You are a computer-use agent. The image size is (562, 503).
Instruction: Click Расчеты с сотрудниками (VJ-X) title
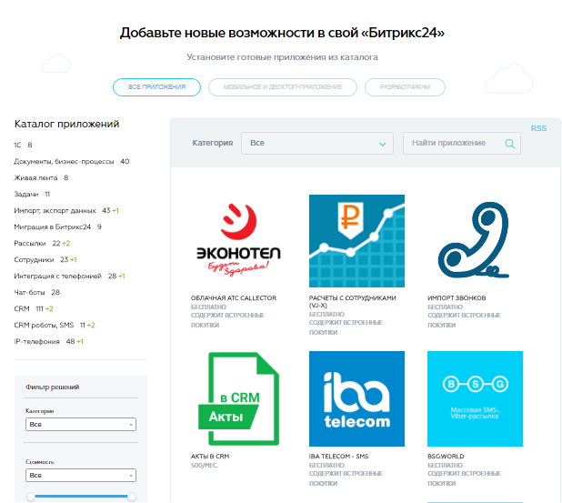tap(353, 301)
